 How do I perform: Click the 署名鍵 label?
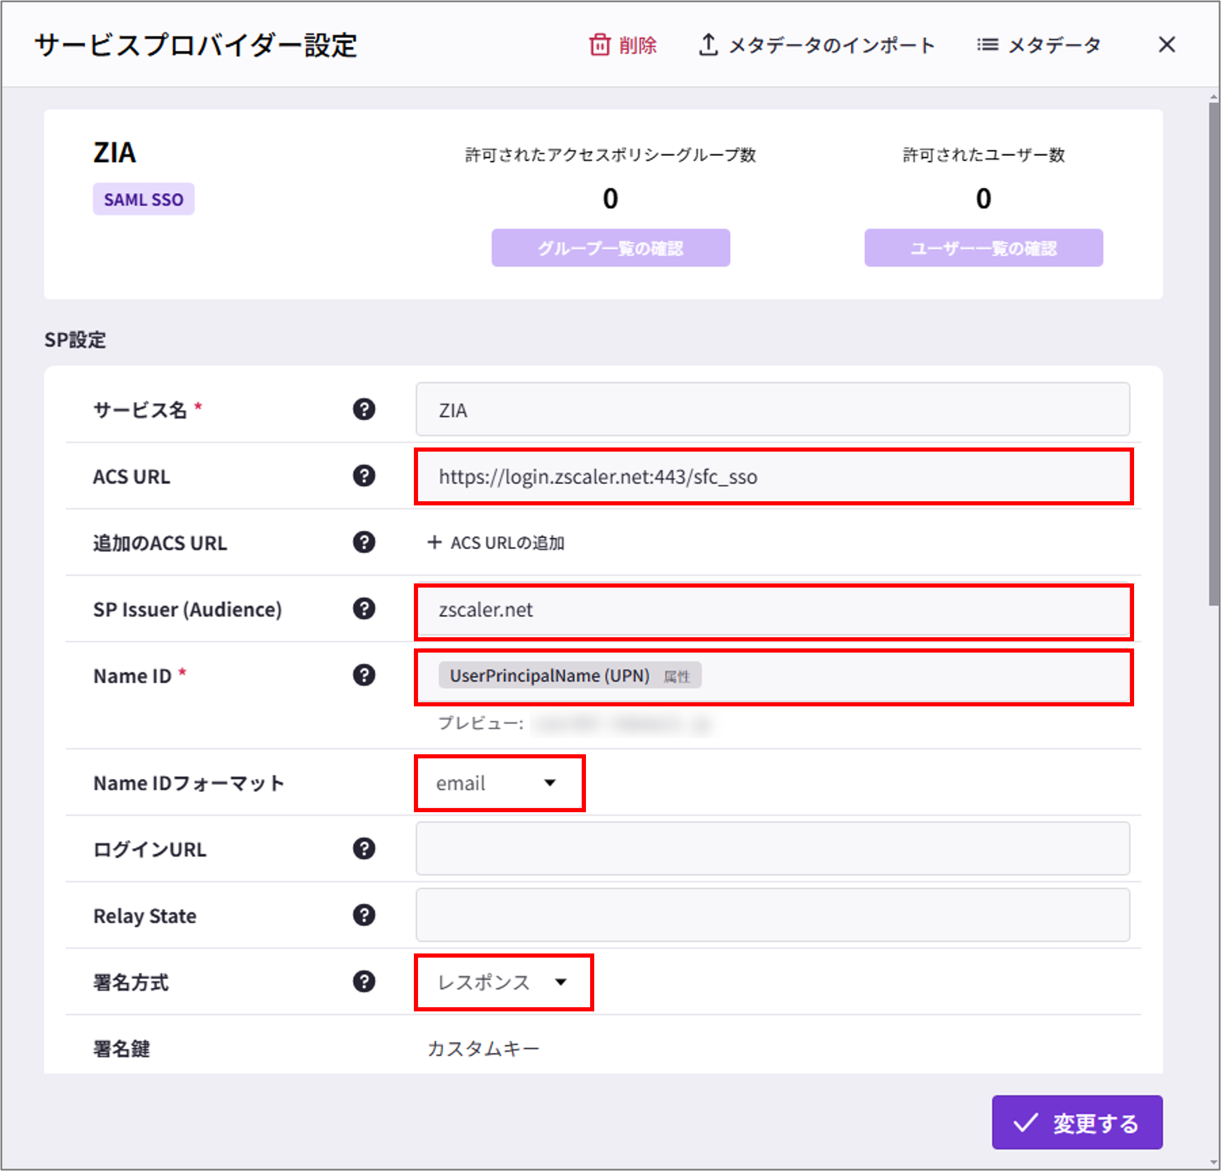(121, 1048)
